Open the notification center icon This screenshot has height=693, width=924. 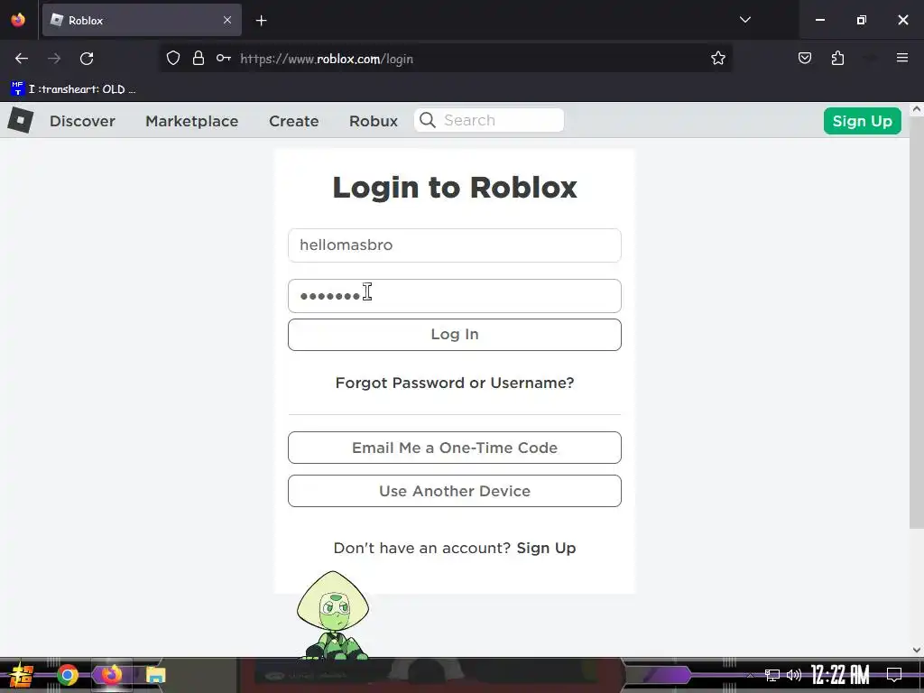[x=894, y=675]
